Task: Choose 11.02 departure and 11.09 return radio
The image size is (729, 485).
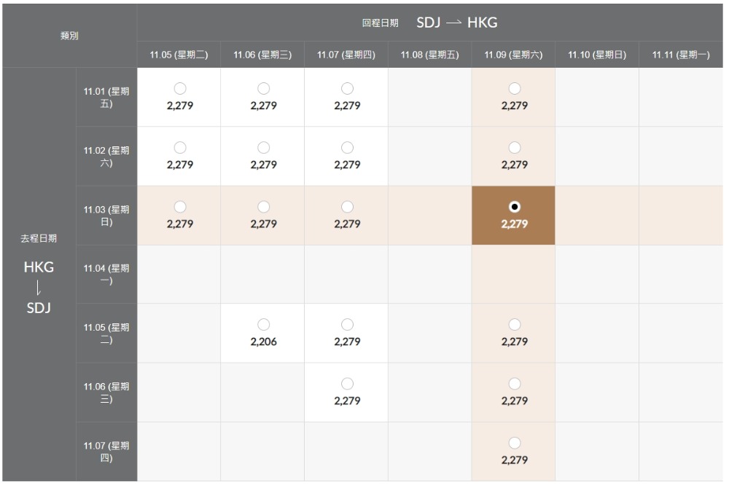Action: click(514, 148)
